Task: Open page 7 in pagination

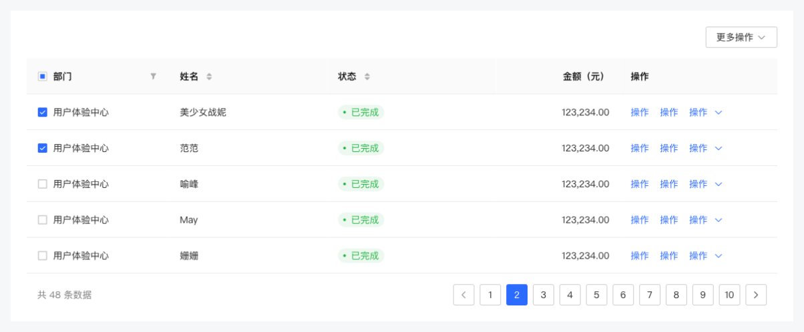Action: pyautogui.click(x=650, y=295)
